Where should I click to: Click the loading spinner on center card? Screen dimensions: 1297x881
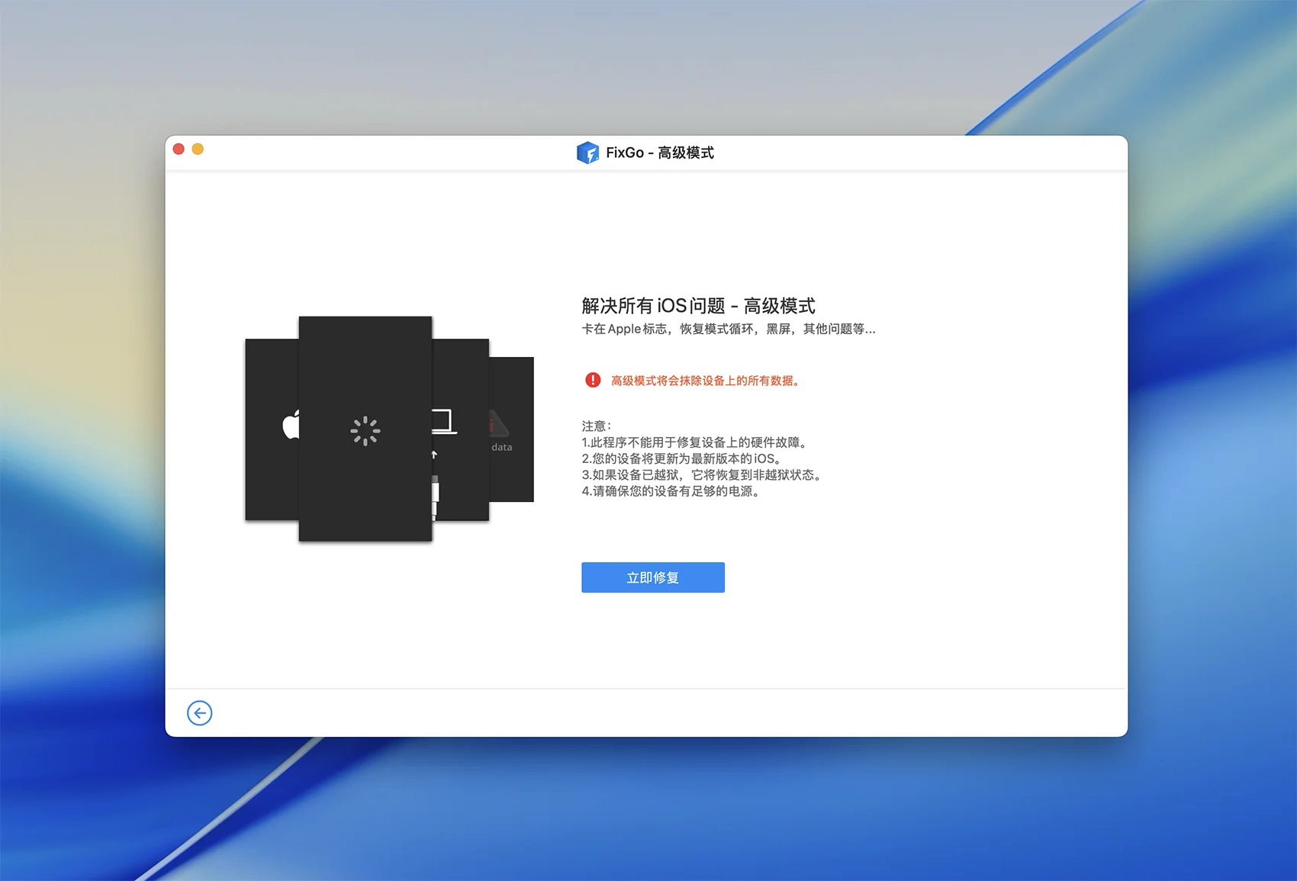365,431
